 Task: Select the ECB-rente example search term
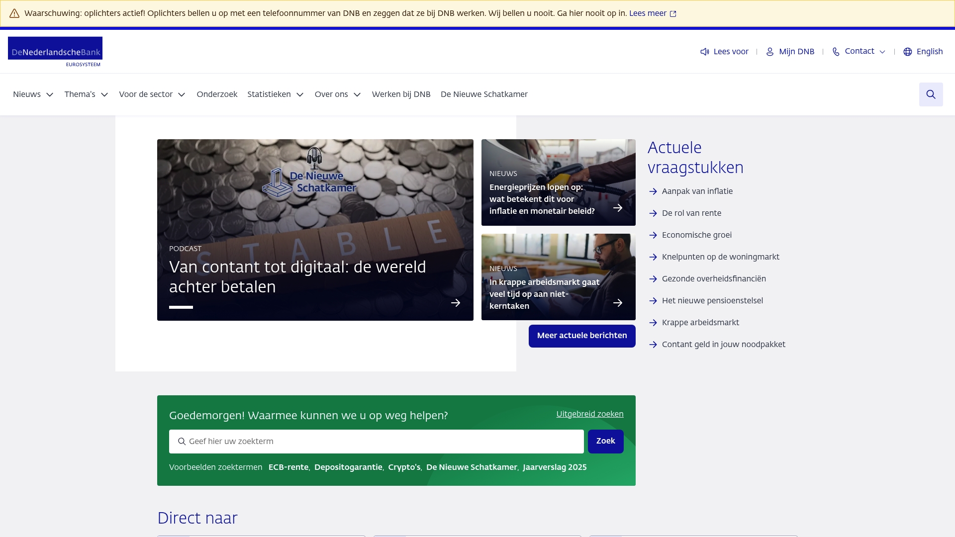[288, 467]
